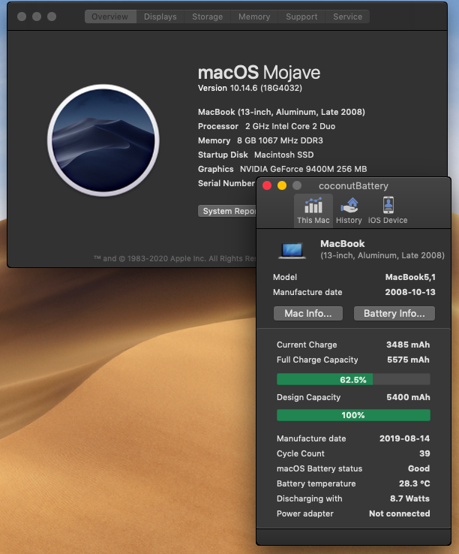Click the Power adapter Not connected value
The height and width of the screenshot is (554, 459).
tap(400, 513)
